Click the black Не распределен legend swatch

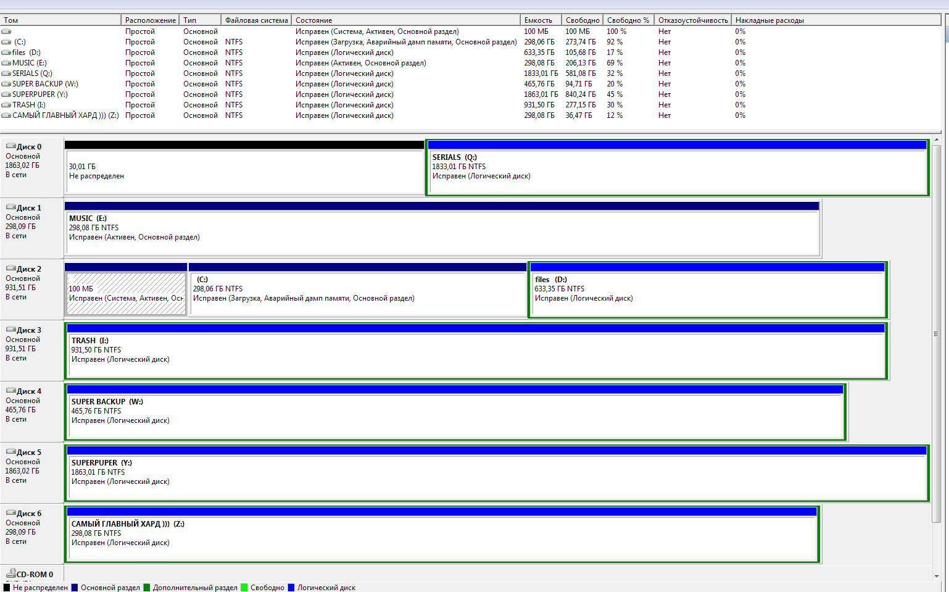(7, 588)
